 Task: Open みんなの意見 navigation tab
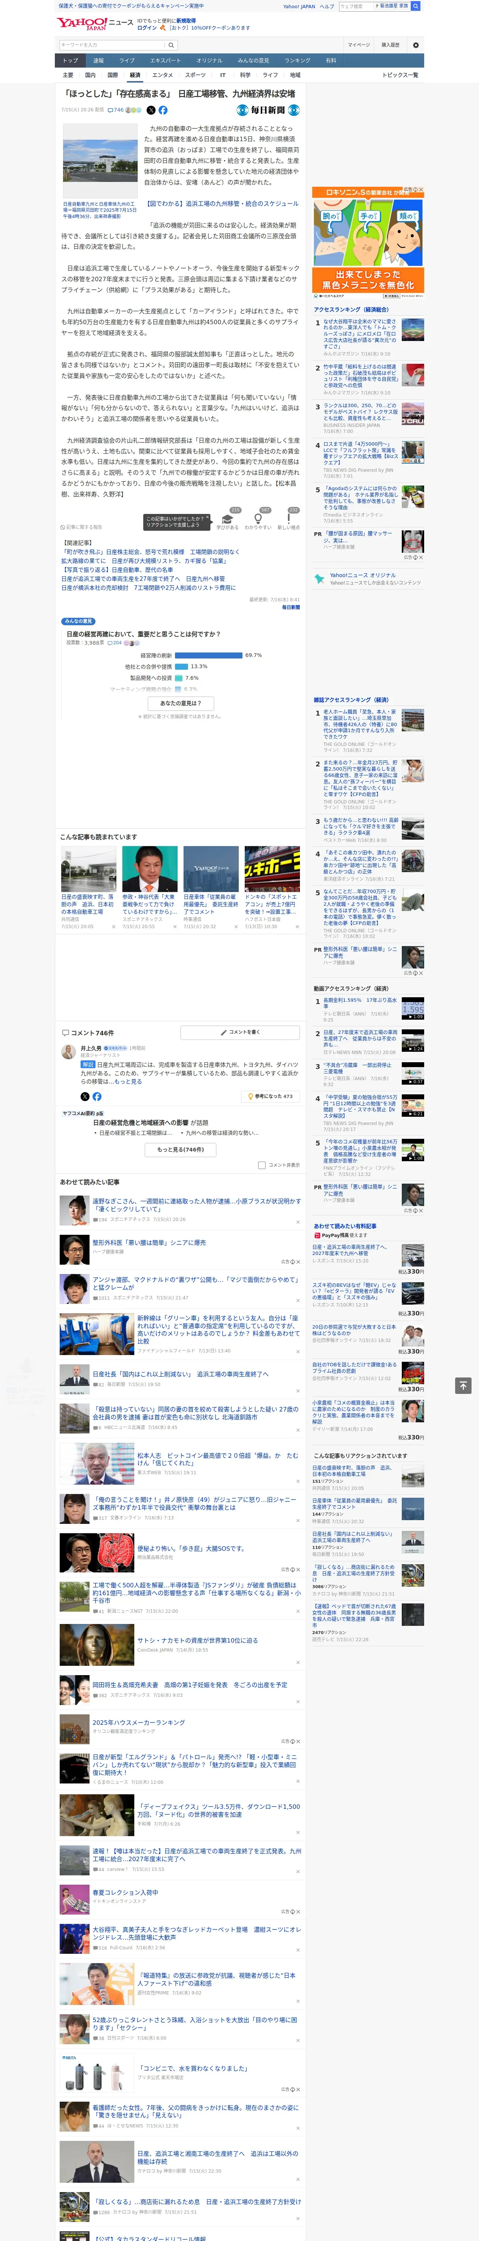[x=253, y=61]
